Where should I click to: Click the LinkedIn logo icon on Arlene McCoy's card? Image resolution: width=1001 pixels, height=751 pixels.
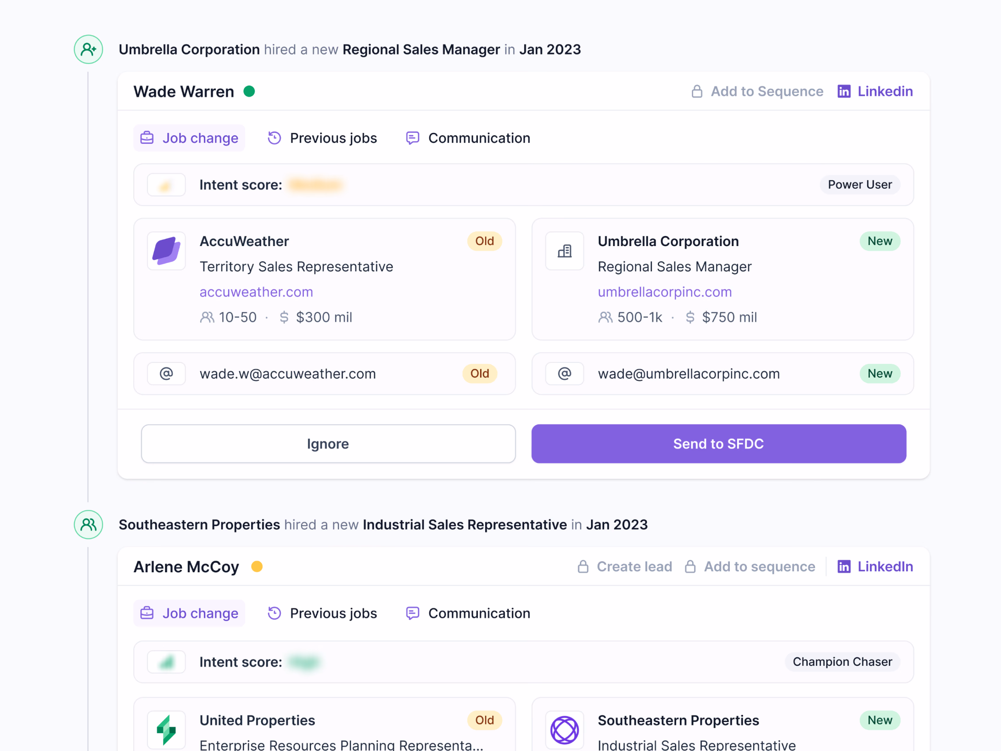click(x=844, y=566)
